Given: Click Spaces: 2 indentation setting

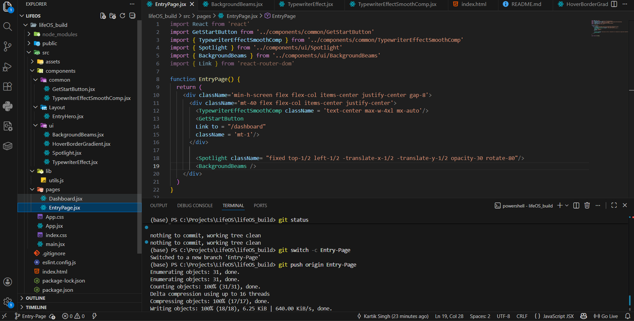Looking at the screenshot, I should pos(480,316).
